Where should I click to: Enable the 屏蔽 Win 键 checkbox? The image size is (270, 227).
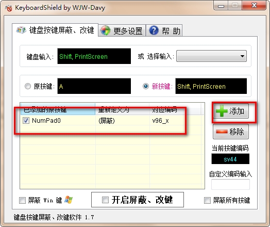coord(22,200)
